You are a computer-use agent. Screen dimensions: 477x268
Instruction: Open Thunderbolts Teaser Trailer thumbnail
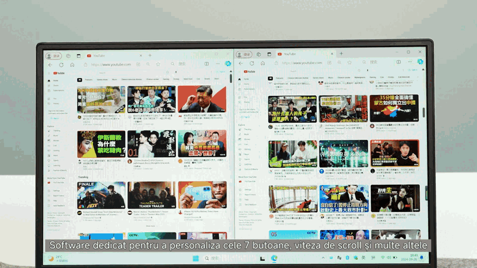(x=151, y=195)
